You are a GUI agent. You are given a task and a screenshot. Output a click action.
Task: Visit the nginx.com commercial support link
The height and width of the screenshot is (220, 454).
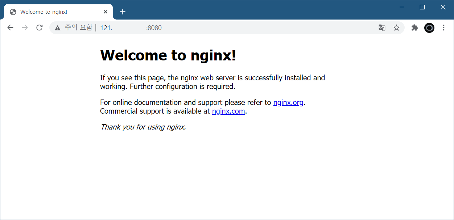[x=228, y=111]
